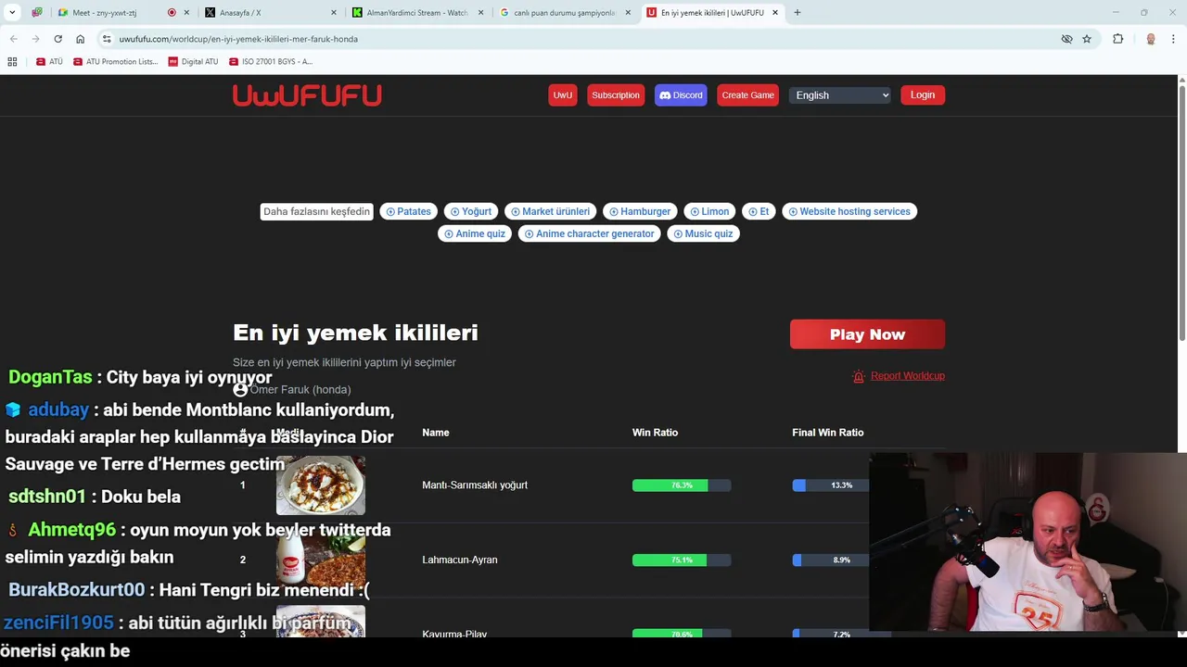Switch to the Anasayfa / X tab

pos(269,13)
